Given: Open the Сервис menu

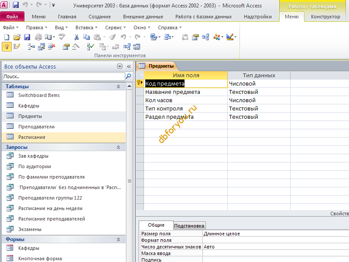Looking at the screenshot, I should point(115,28).
